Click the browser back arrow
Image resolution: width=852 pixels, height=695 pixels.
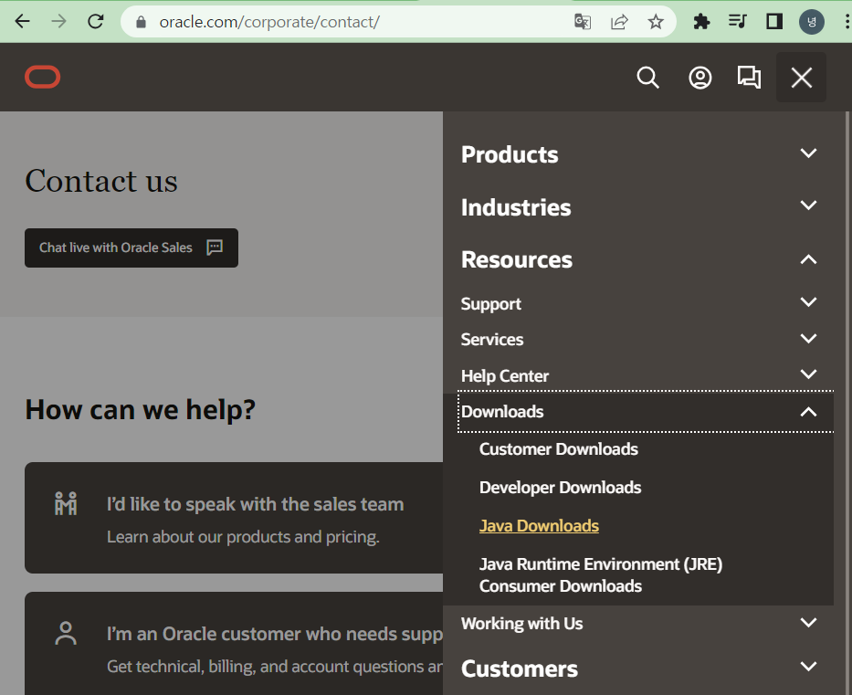click(22, 22)
